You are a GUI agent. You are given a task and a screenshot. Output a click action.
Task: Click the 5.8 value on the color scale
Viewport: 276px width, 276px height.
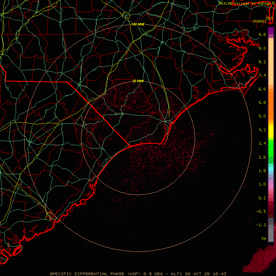262,103
